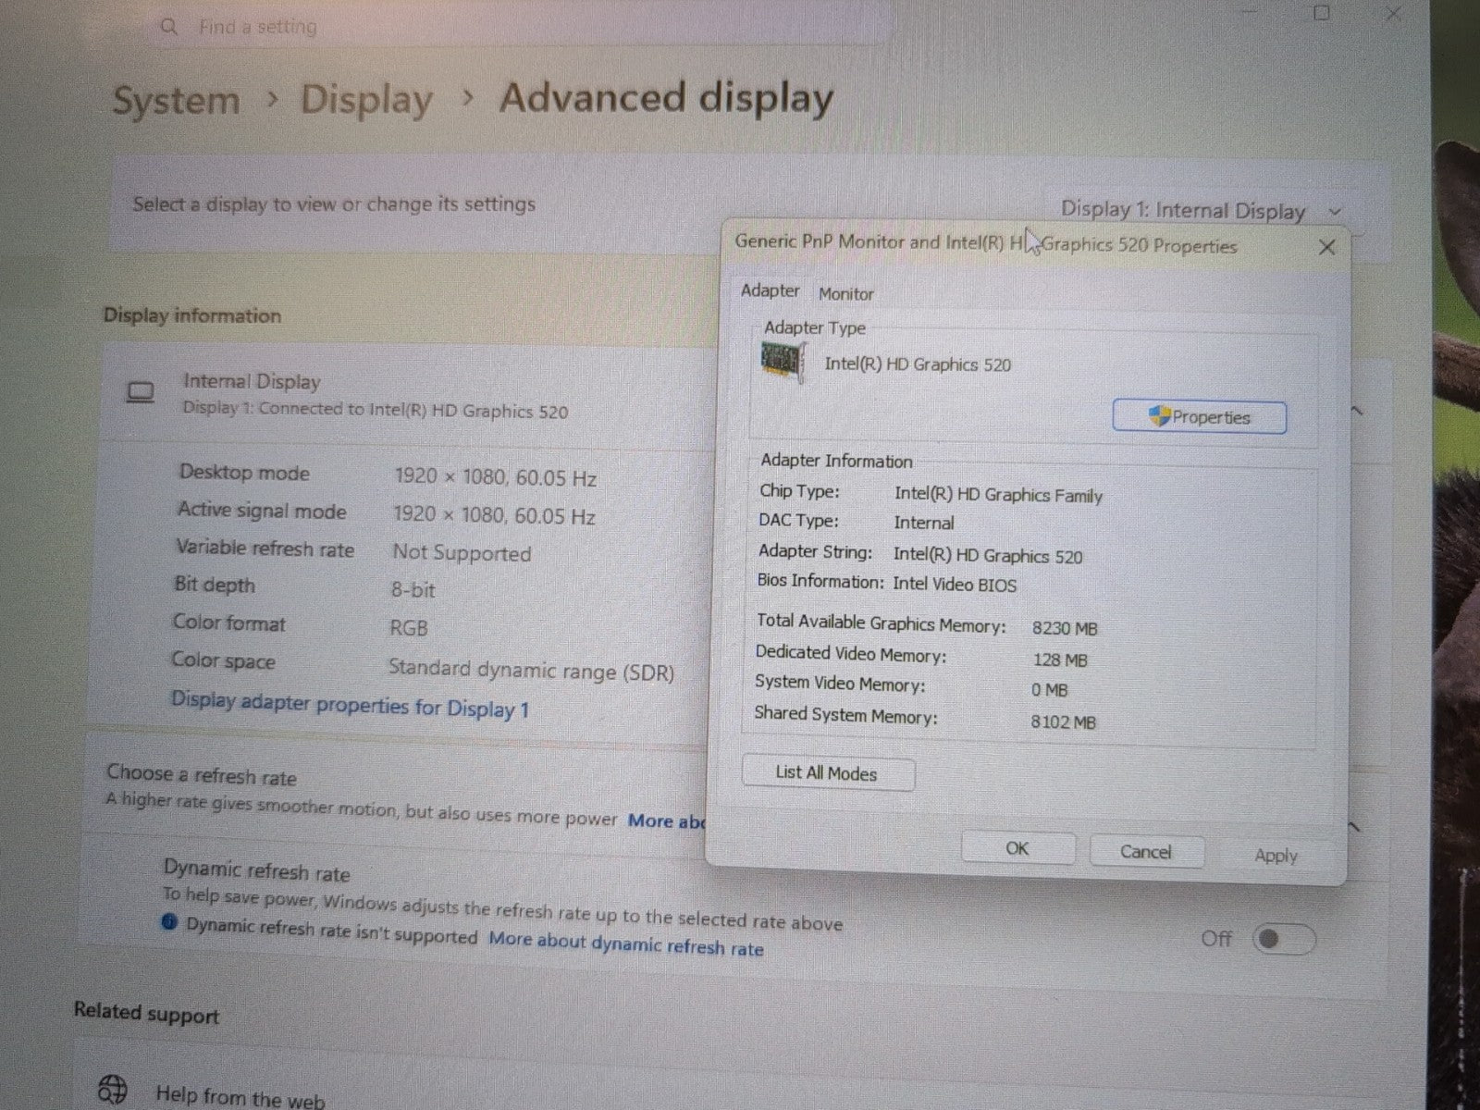Click the RGB color format value
This screenshot has width=1480, height=1110.
408,627
